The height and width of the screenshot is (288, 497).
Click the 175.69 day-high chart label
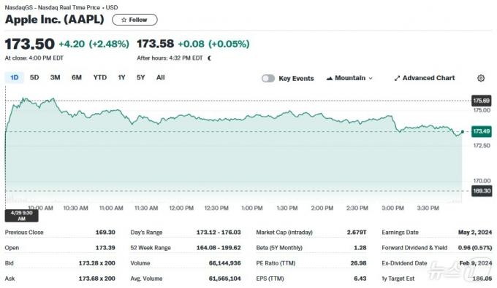482,101
